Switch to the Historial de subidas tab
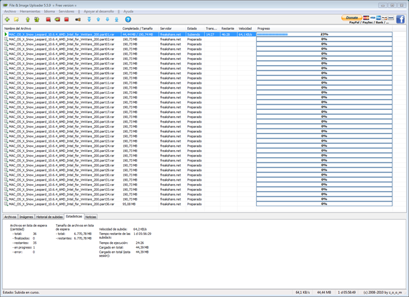Screen dimensions: 409x297 49,217
